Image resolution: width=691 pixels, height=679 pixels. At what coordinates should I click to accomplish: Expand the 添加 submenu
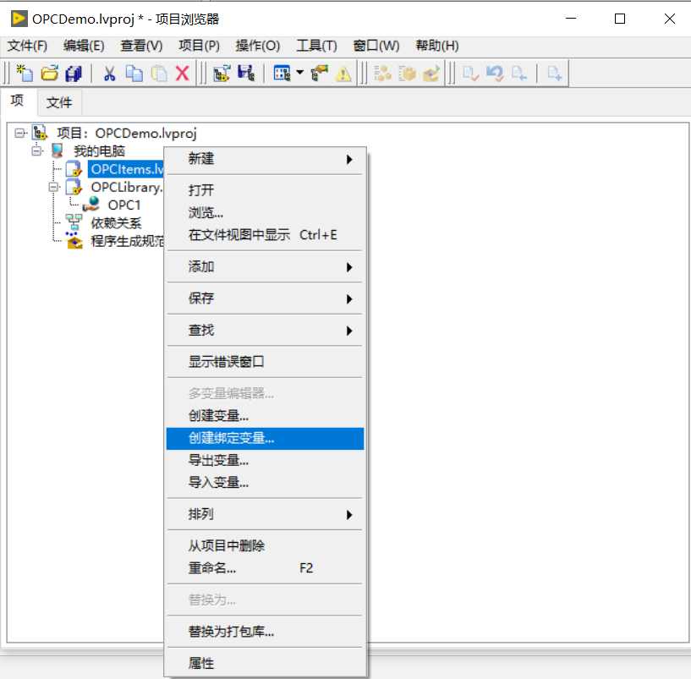[266, 267]
